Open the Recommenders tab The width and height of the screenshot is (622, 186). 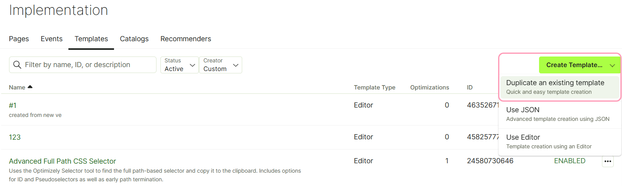(x=186, y=39)
